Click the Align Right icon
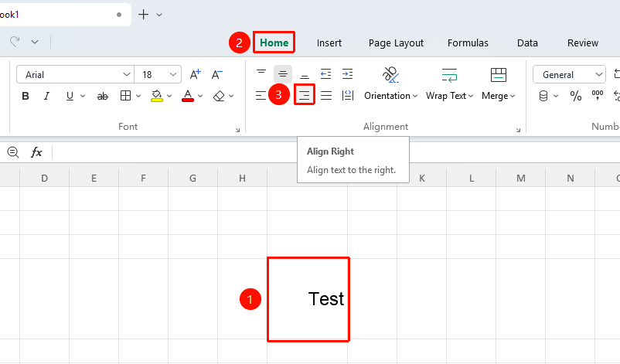Image resolution: width=620 pixels, height=364 pixels. (304, 95)
